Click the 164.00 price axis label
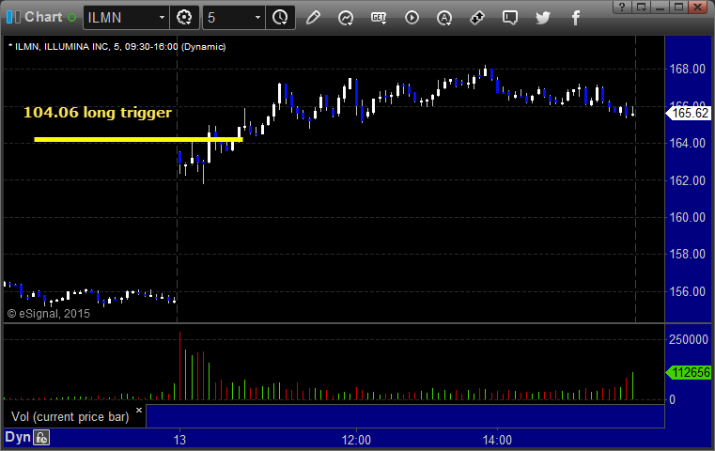 [x=687, y=143]
